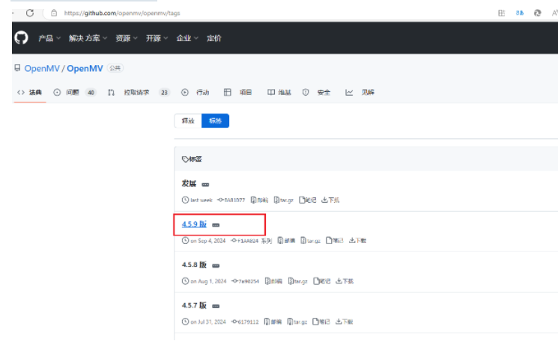Open the OpenMV owner link in the breadcrumb
The image size is (558, 341).
(42, 68)
